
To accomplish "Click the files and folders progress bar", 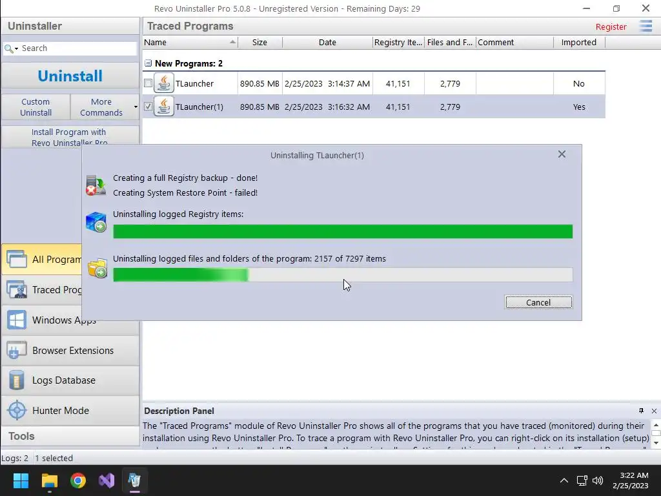I will pos(343,274).
